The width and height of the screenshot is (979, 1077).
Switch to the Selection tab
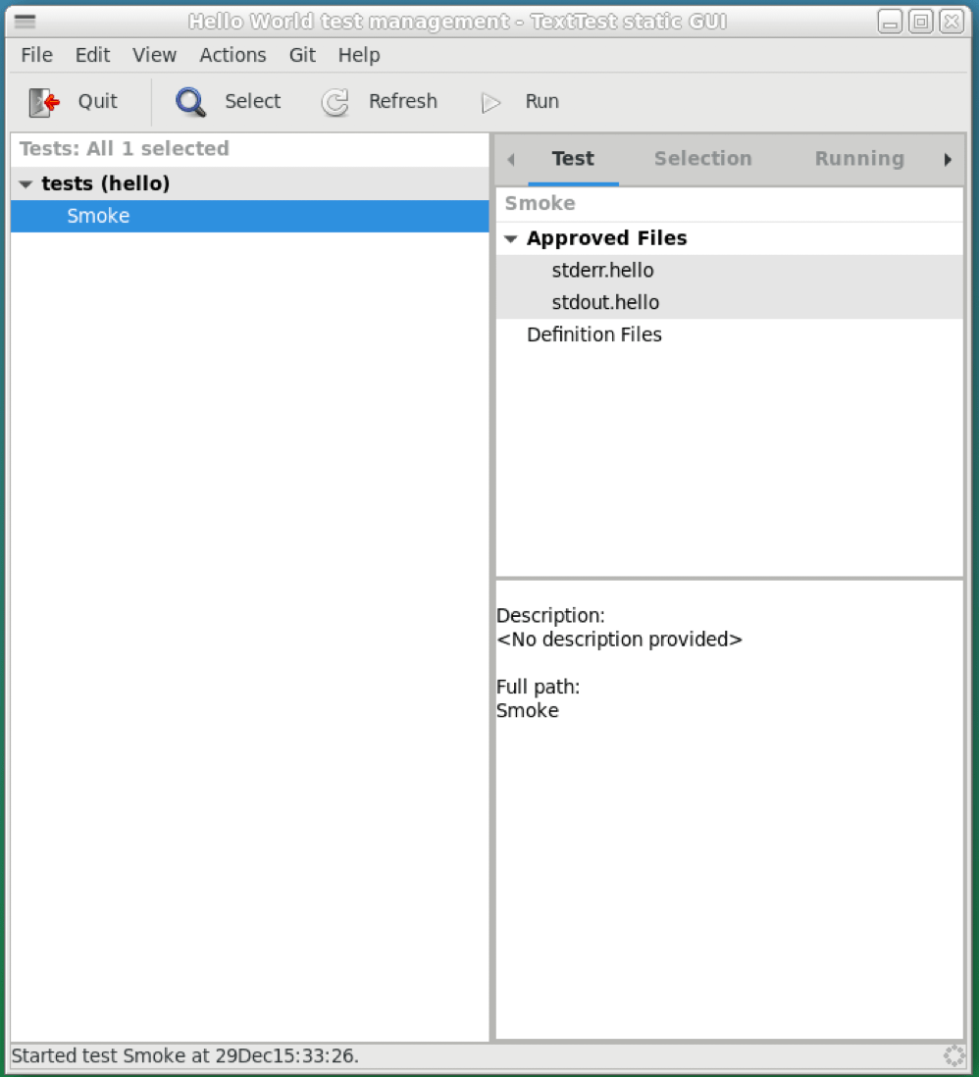(x=702, y=159)
